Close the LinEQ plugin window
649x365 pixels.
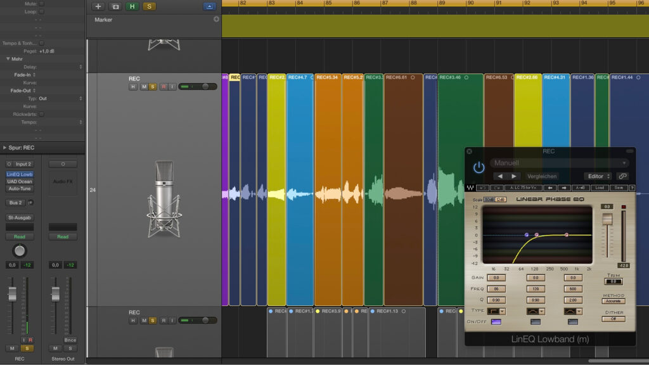[x=470, y=151]
